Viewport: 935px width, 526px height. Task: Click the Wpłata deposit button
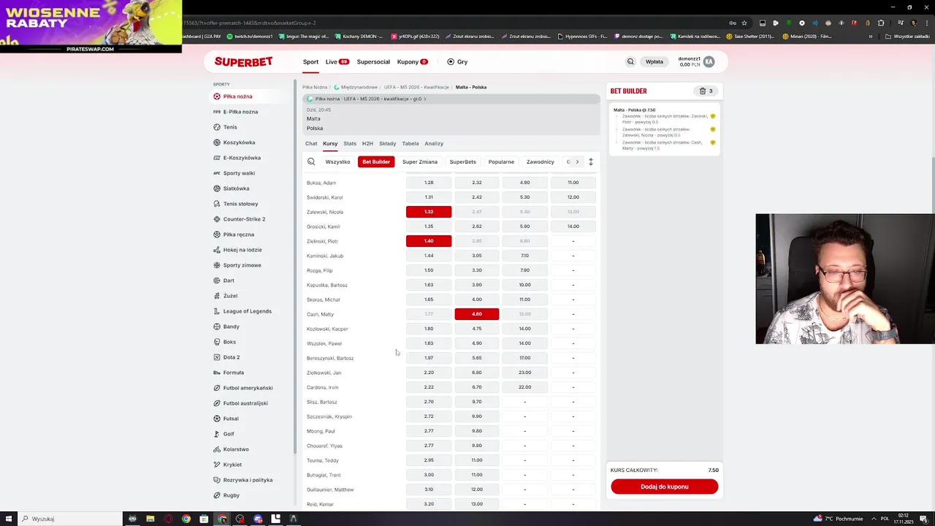click(x=654, y=62)
